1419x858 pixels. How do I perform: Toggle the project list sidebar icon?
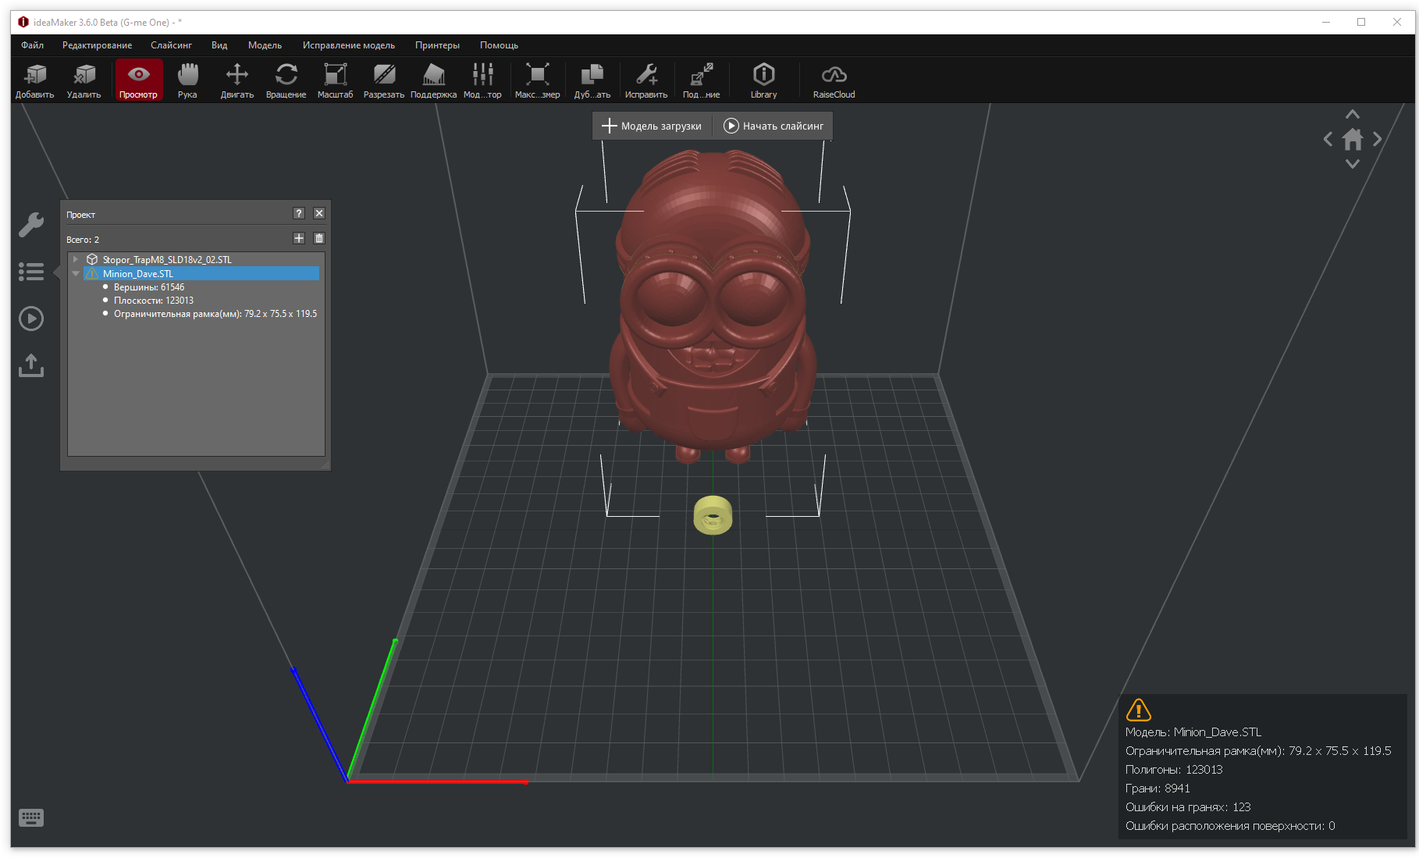[x=31, y=272]
